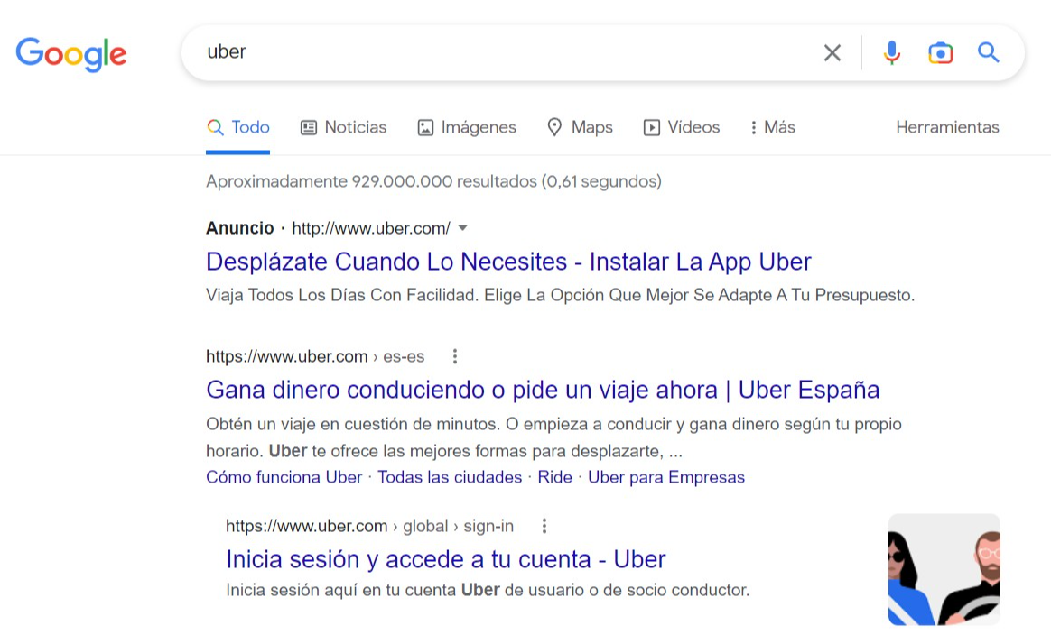Start voice search with the microphone icon
Screen dimensions: 1051x644
(891, 52)
